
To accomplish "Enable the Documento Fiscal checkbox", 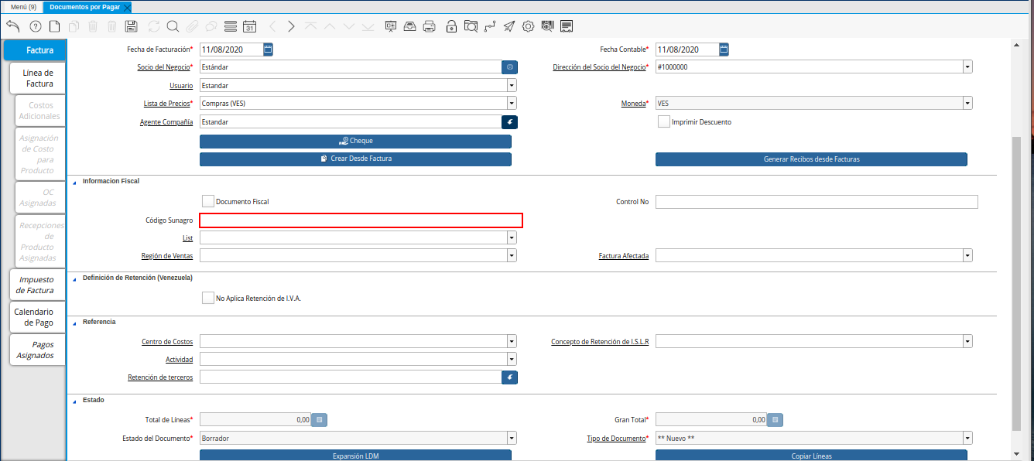I will pos(207,201).
